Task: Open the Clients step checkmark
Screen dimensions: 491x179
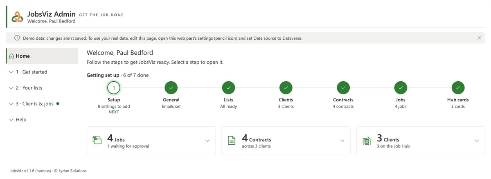Action: (x=286, y=87)
